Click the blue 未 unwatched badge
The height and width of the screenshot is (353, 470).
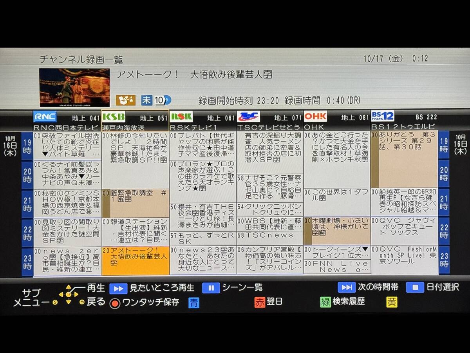146,100
